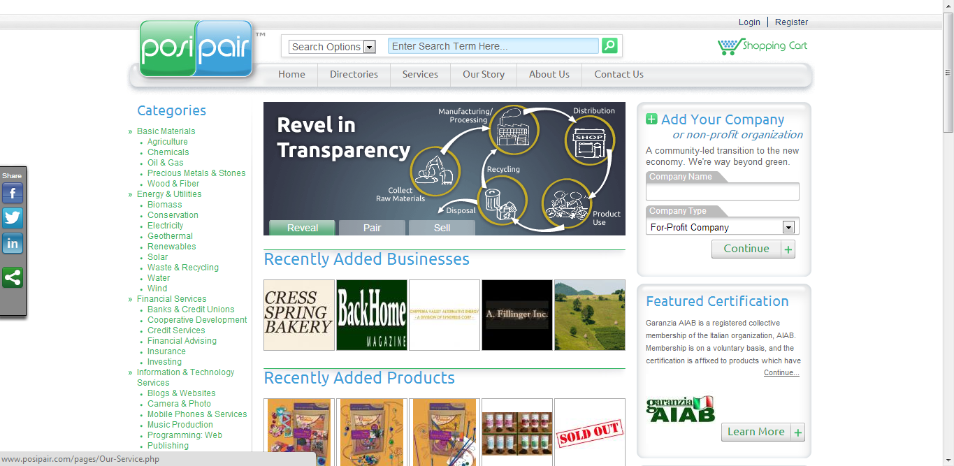Open the Directories menu
Viewport: 954px width, 466px height.
[x=354, y=74]
